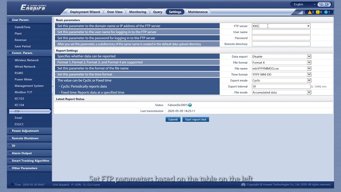Viewport: 341px width, 192px height.
Task: Expand the Other Parameters section
Action: pyautogui.click(x=29, y=168)
